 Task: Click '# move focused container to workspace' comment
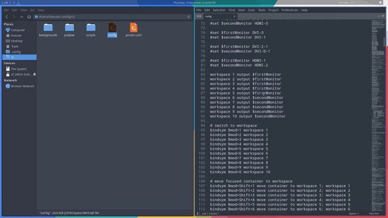pos(251,181)
